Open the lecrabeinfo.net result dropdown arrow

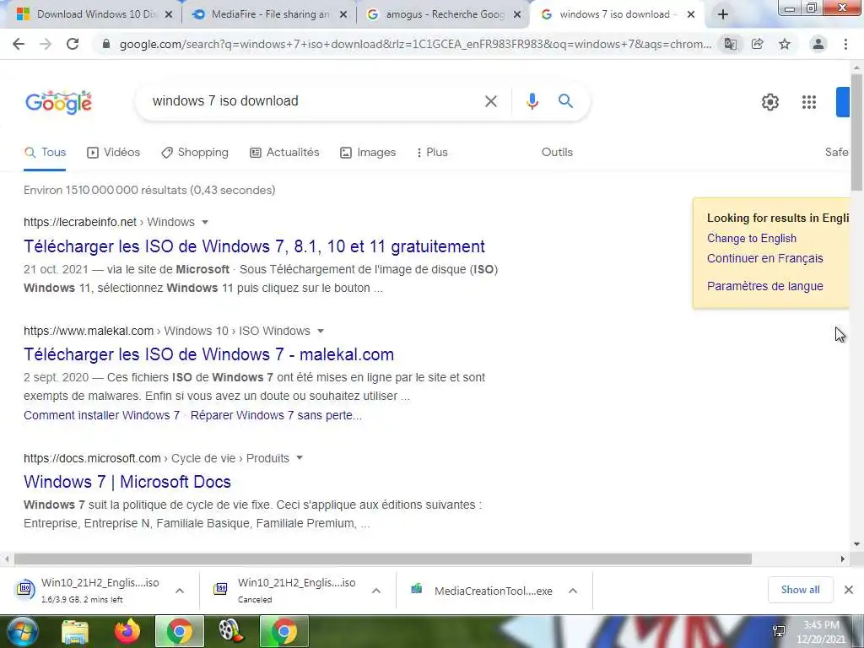(x=205, y=222)
